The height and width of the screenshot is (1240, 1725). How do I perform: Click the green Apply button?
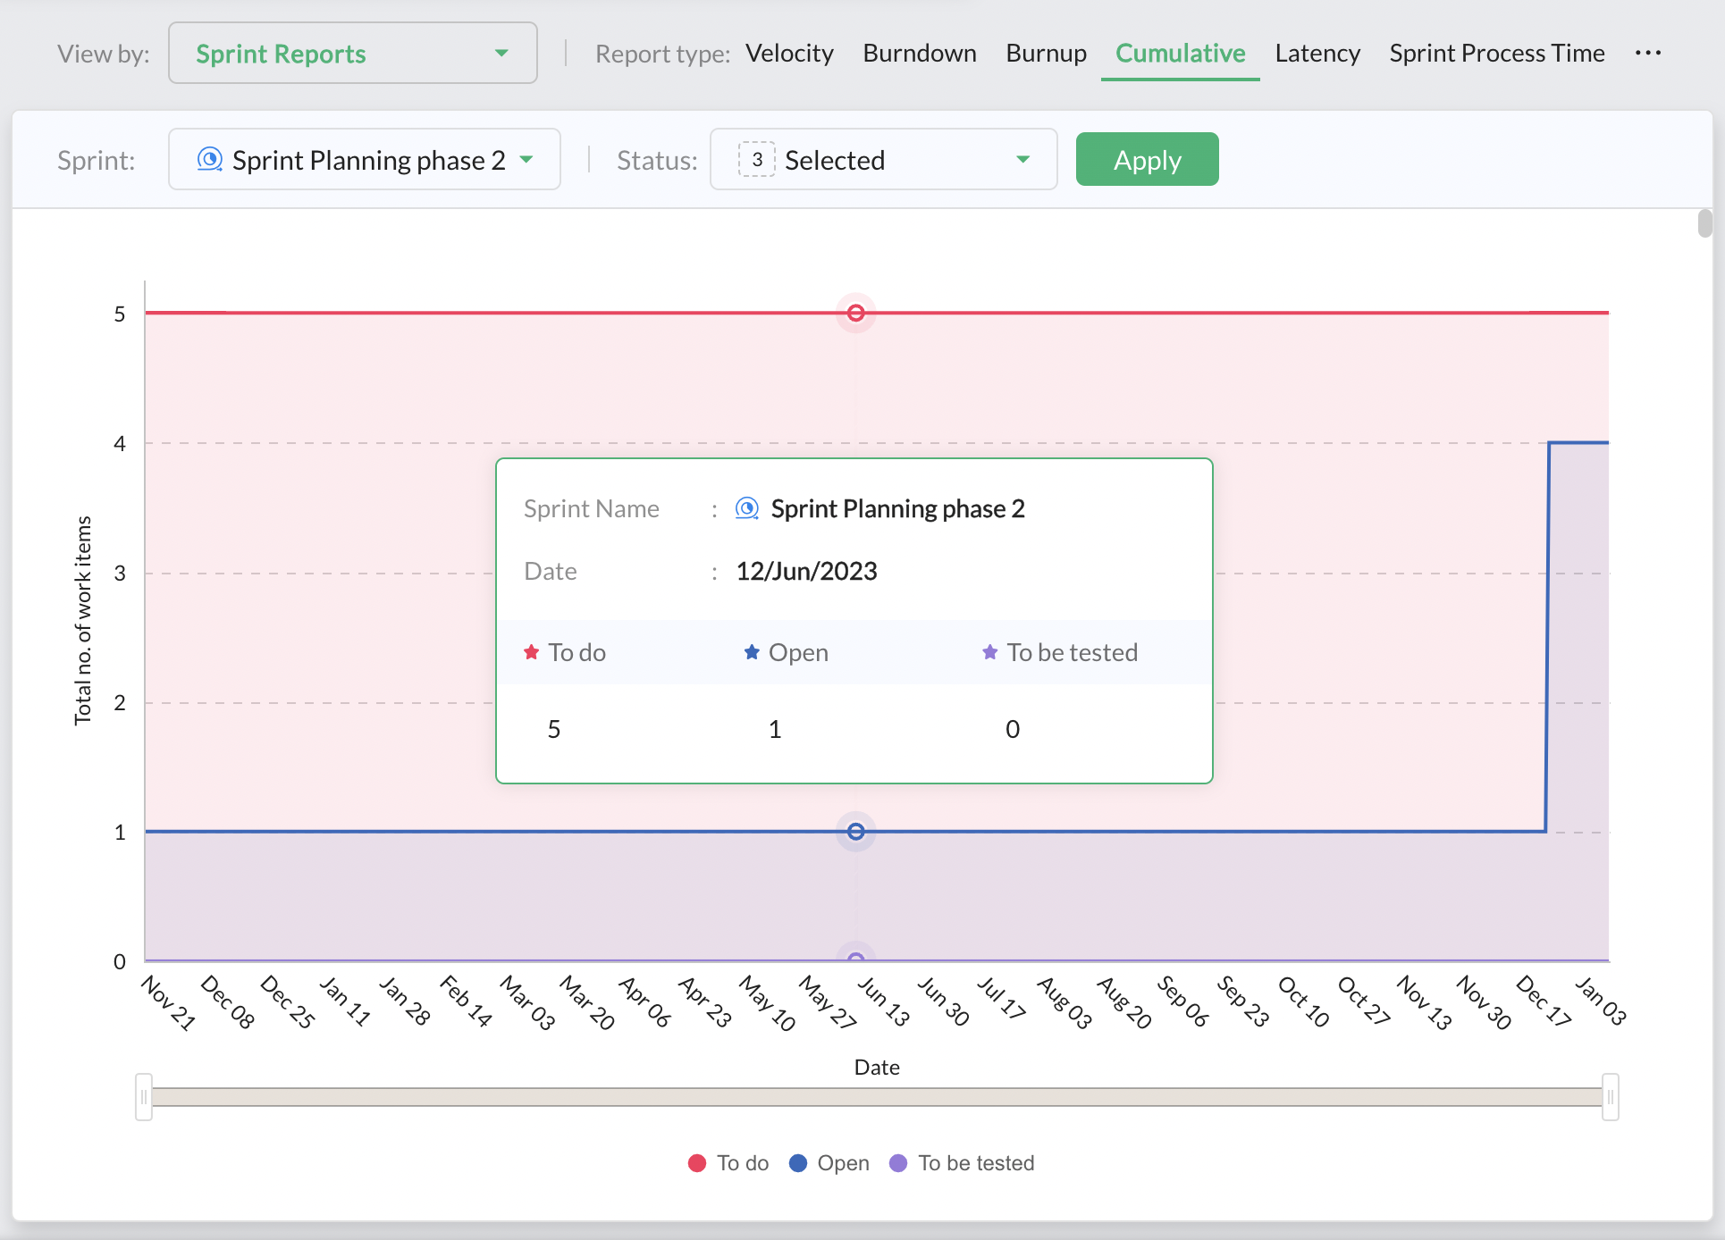(1147, 160)
